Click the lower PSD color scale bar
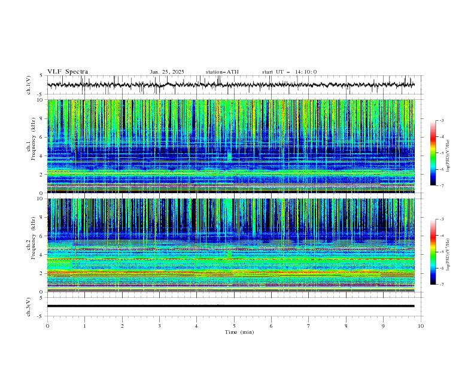Image resolution: width=474 pixels, height=366 pixels. click(x=433, y=252)
